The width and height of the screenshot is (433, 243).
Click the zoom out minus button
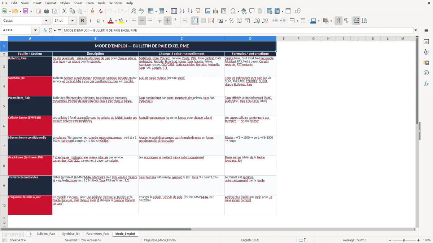[390, 240]
